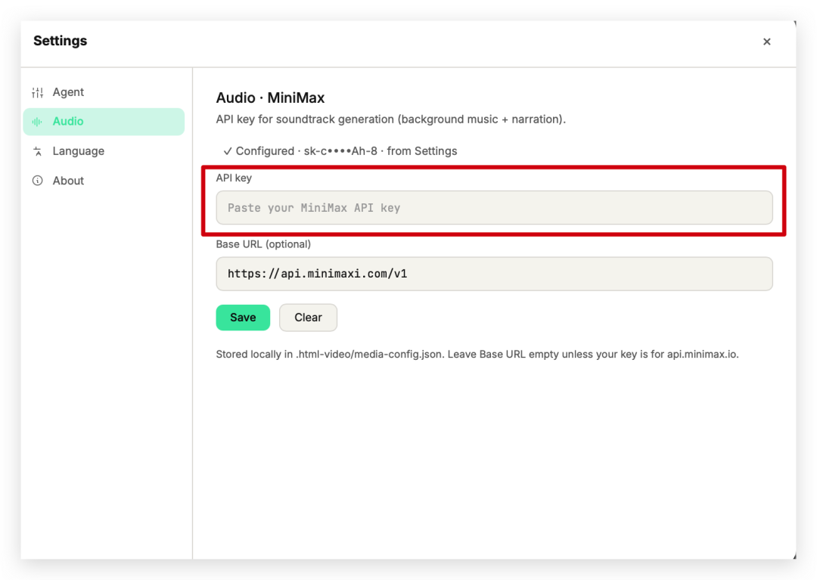Click the Audio · MiniMax heading
817x580 pixels.
pyautogui.click(x=270, y=98)
